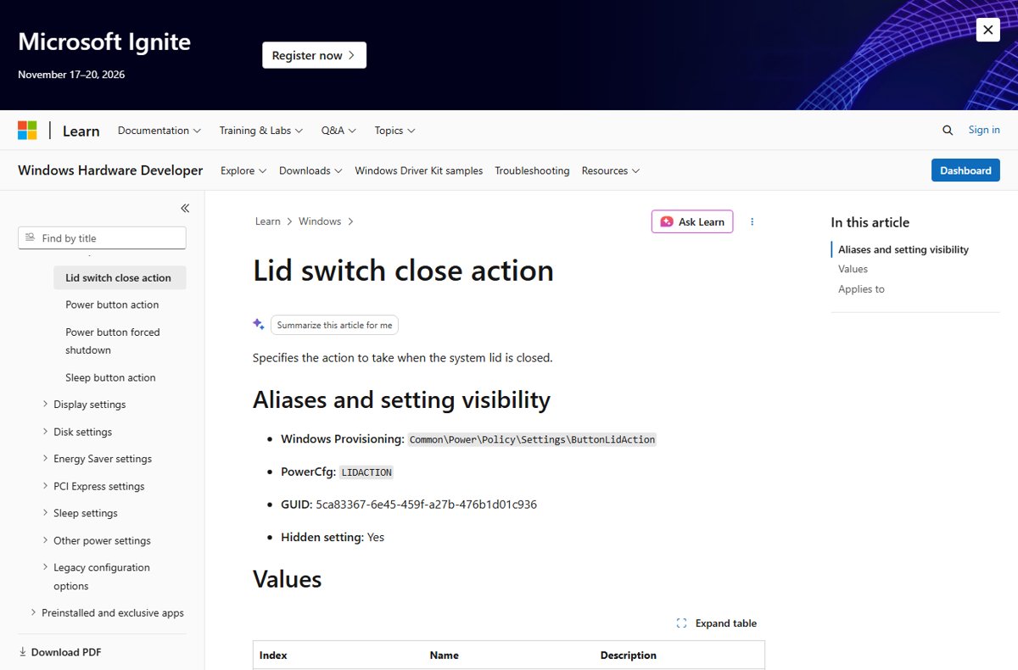1018x670 pixels.
Task: Click the Microsoft logo icon
Action: (27, 131)
